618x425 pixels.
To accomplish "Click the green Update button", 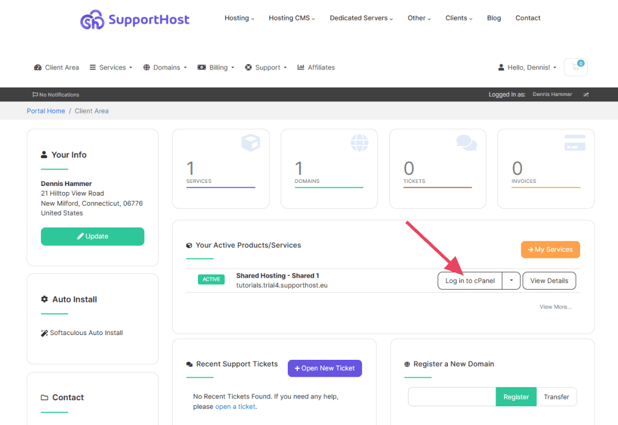I will (x=92, y=237).
